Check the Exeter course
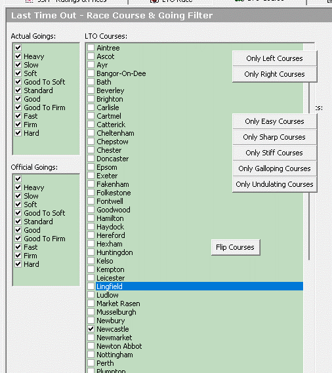This screenshot has width=332, height=373. point(91,176)
